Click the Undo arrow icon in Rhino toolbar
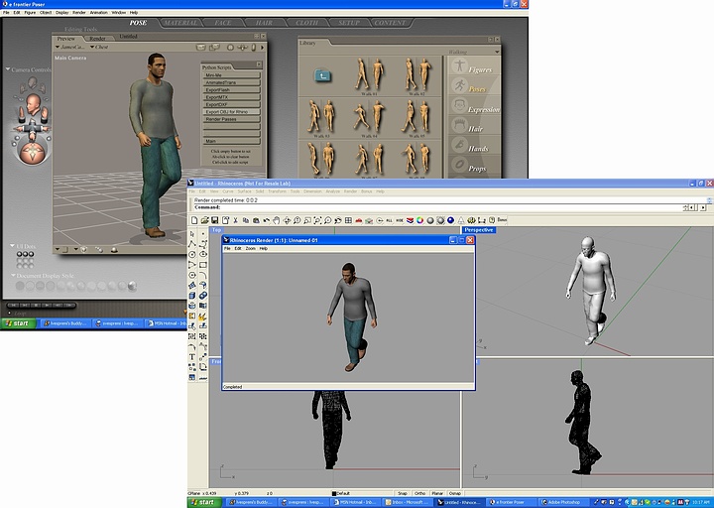 tap(267, 220)
